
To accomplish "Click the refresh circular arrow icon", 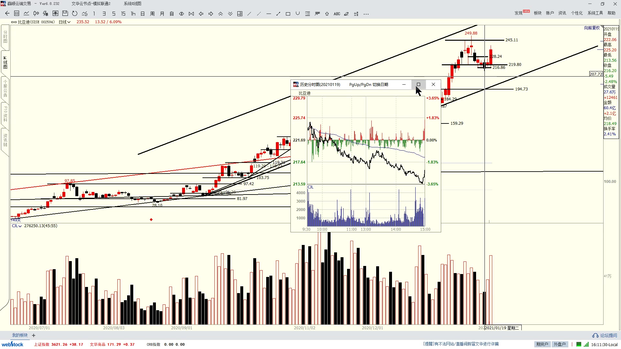I will (75, 14).
